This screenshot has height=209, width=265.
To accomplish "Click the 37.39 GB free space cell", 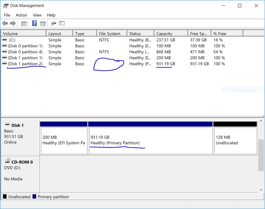I will (x=198, y=40).
